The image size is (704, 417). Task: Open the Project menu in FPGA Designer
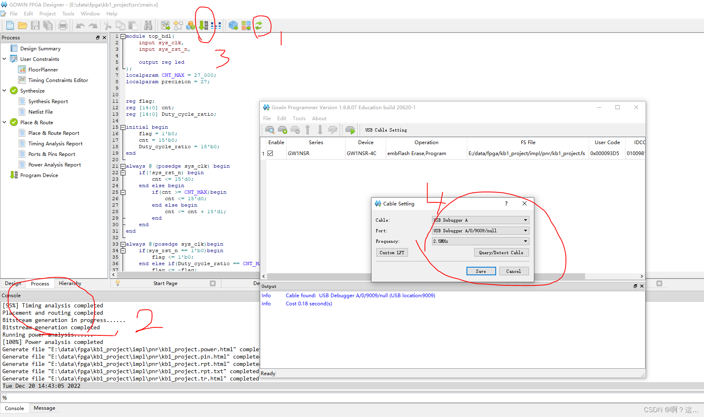click(x=48, y=14)
